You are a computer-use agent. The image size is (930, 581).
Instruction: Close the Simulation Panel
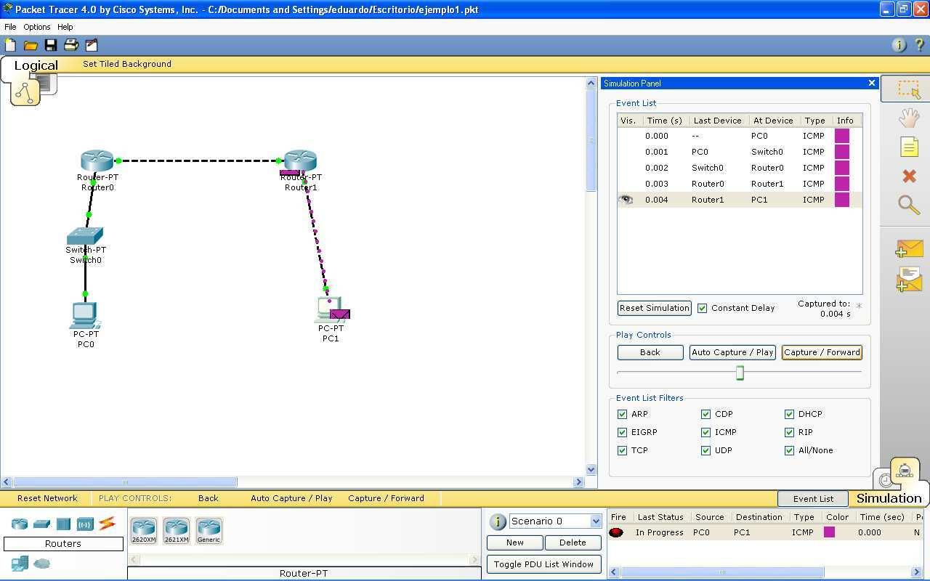tap(872, 83)
